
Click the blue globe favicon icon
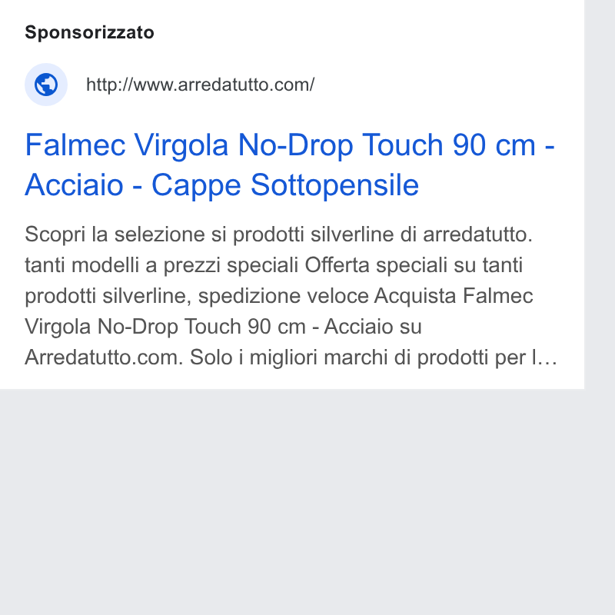pos(46,85)
